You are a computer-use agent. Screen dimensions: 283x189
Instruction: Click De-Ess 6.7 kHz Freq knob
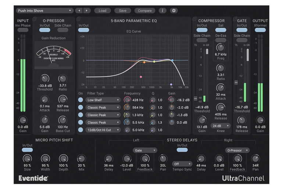pyautogui.click(x=221, y=48)
